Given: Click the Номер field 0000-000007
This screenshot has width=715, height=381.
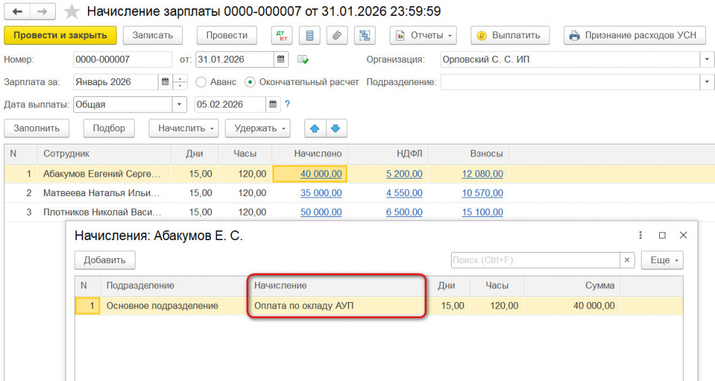Looking at the screenshot, I should pyautogui.click(x=123, y=59).
